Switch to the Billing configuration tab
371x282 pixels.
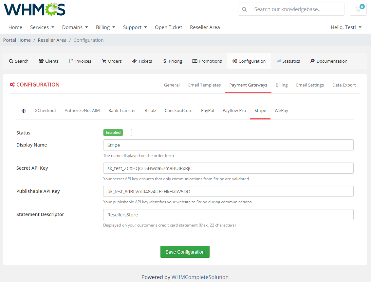coord(282,85)
